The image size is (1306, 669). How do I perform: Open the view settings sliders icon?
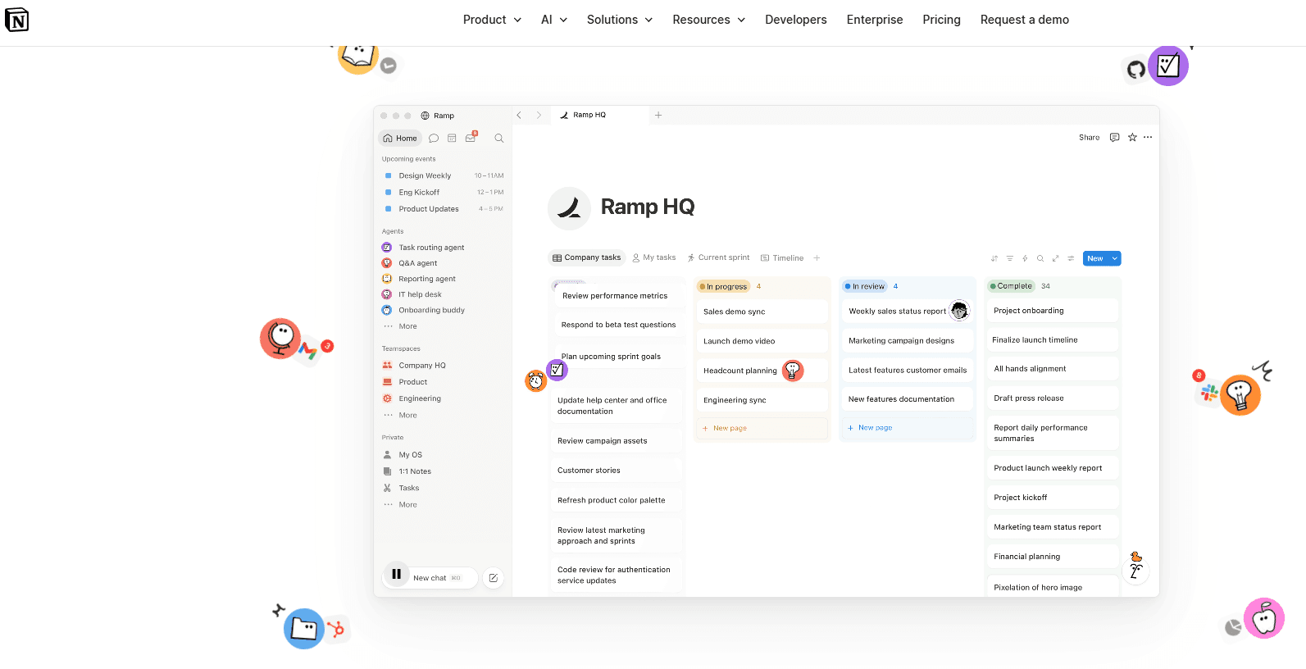pos(1071,258)
